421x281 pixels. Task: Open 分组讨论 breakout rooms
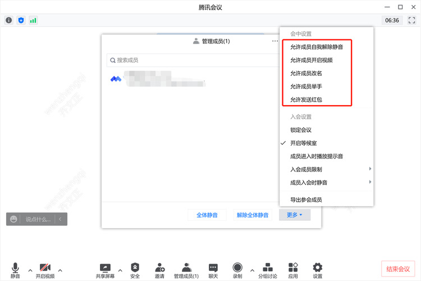click(x=268, y=270)
